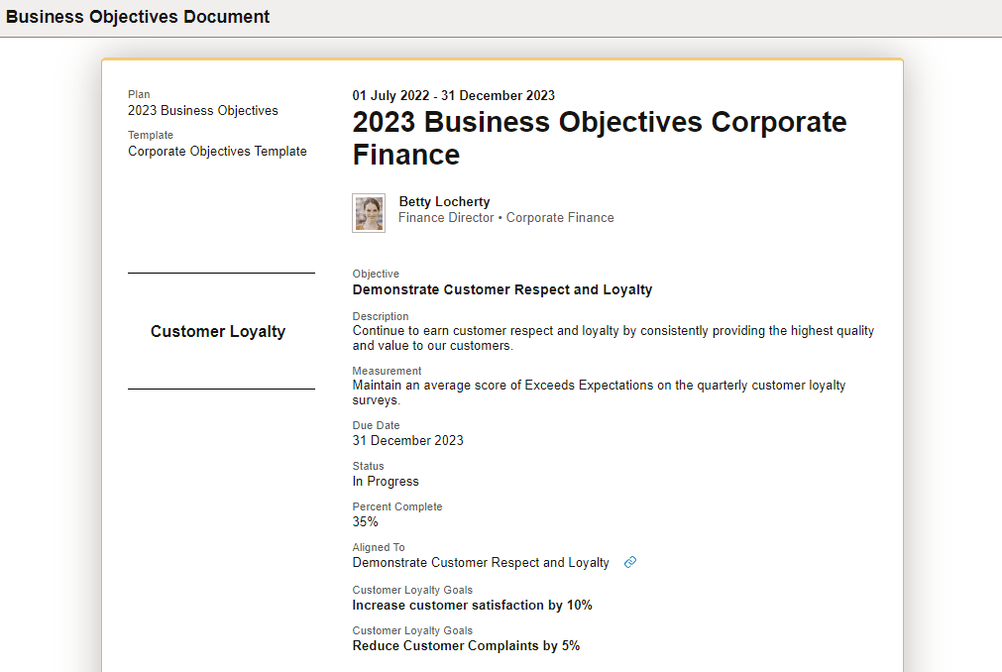Viewport: 1002px width, 672px height.
Task: Click the 2023 Business Objectives Corporate Finance title
Action: click(x=599, y=138)
